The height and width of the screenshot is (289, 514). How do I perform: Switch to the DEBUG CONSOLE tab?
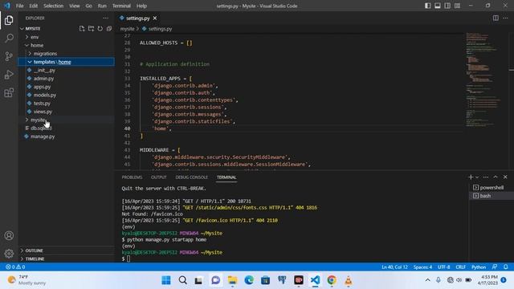(191, 177)
